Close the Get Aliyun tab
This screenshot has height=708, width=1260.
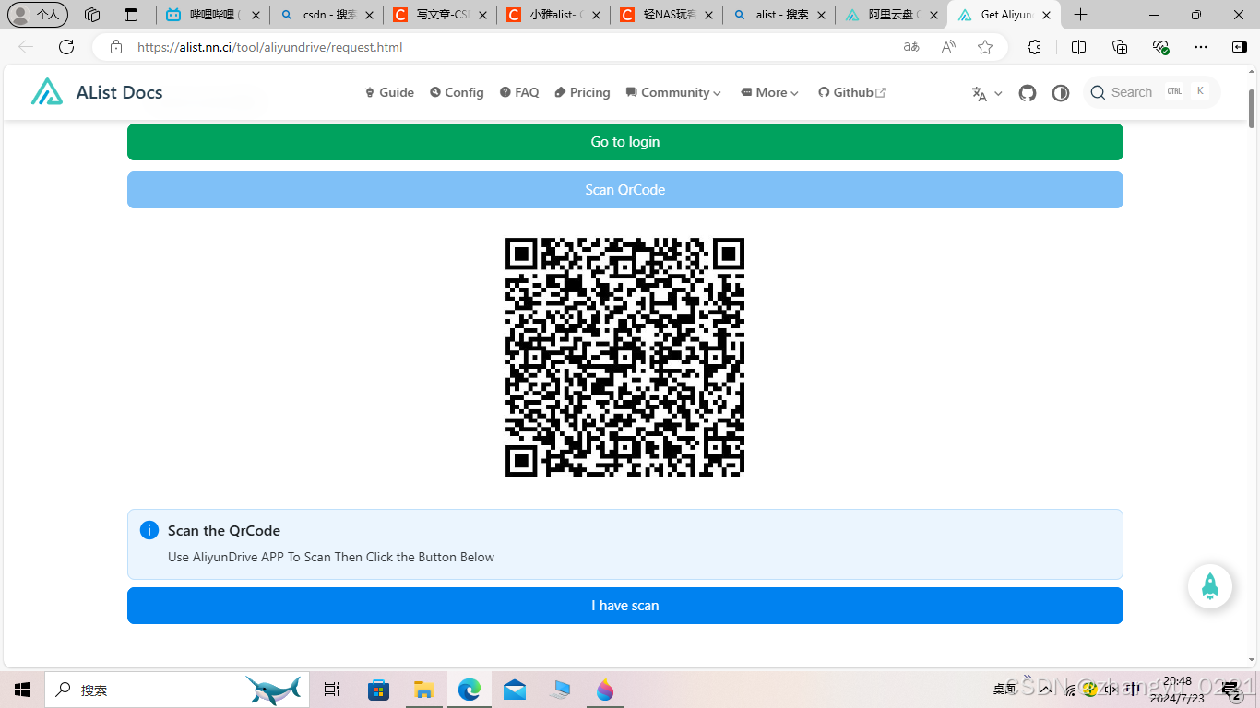(x=1046, y=15)
